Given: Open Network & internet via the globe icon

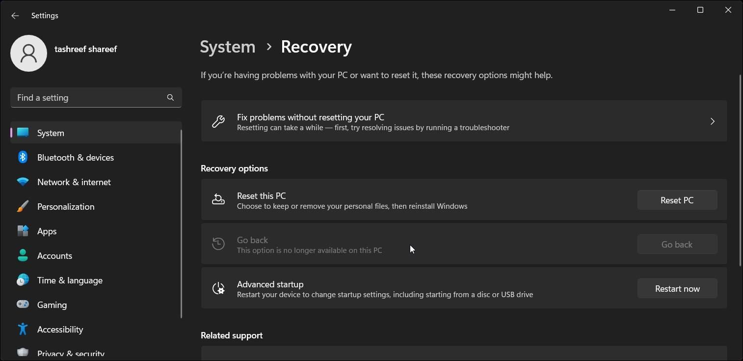Looking at the screenshot, I should click(x=23, y=182).
